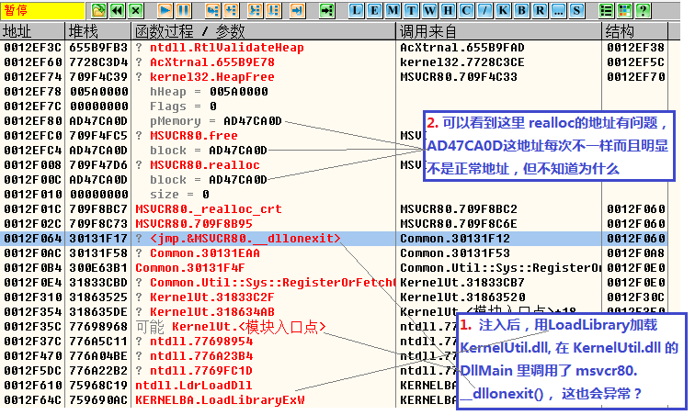Viewport: 695px width, 415px height.
Task: Select the AcXtrnal.655B9E78 row
Action: pyautogui.click(x=334, y=62)
